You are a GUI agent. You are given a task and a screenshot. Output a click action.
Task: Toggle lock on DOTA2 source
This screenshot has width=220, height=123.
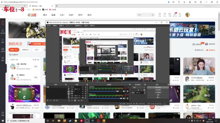point(86,87)
